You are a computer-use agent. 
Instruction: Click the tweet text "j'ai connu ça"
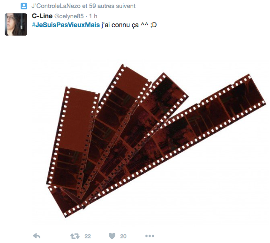(120, 25)
